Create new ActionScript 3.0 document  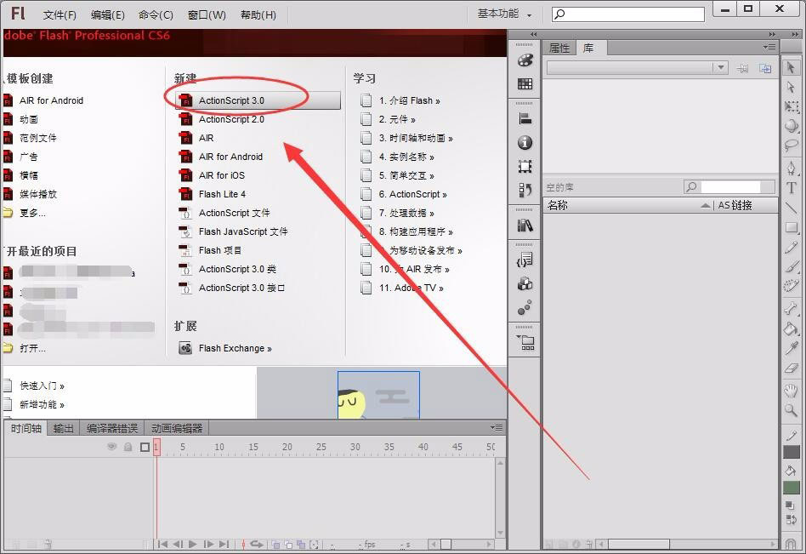[x=258, y=100]
